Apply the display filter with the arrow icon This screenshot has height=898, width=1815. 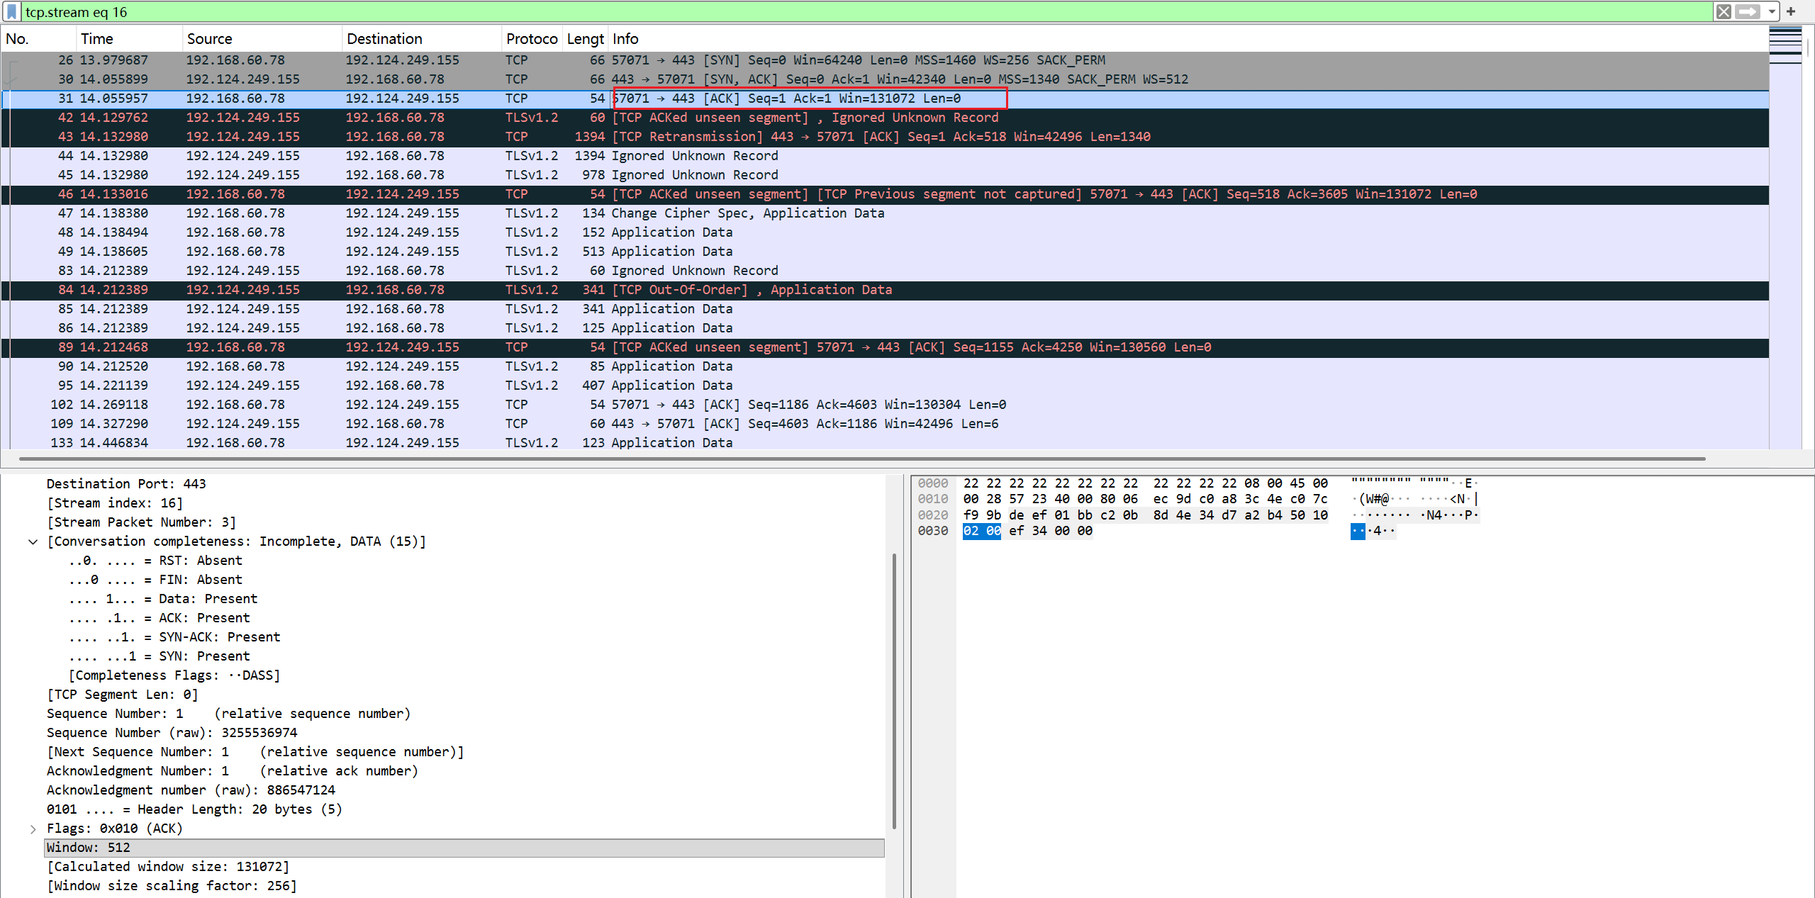pos(1748,12)
